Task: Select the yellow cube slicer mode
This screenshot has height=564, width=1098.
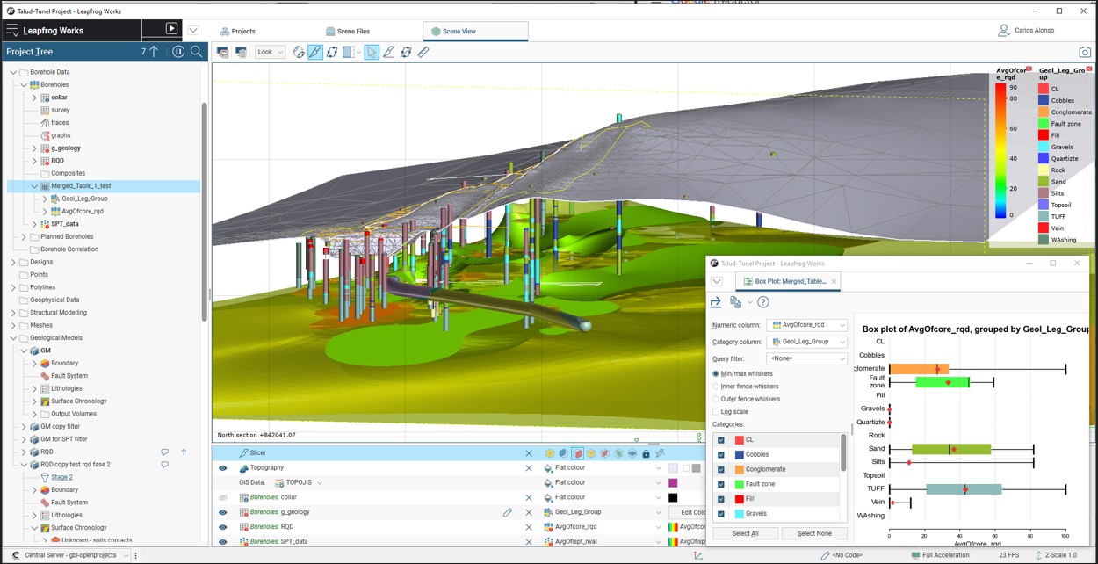Action: 550,453
